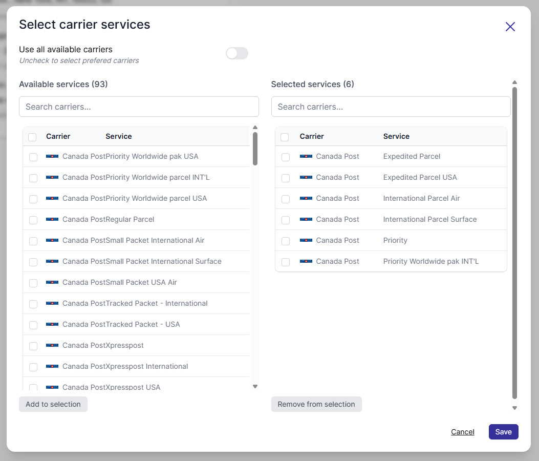Close the Select carrier services dialog
The image size is (539, 461).
pos(510,27)
